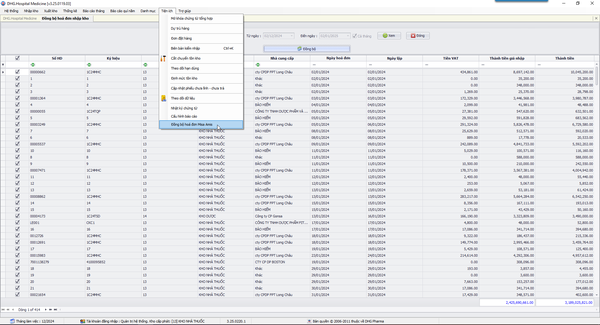This screenshot has width=600, height=325.
Task: Go to the last record in pager
Action: coord(55,310)
